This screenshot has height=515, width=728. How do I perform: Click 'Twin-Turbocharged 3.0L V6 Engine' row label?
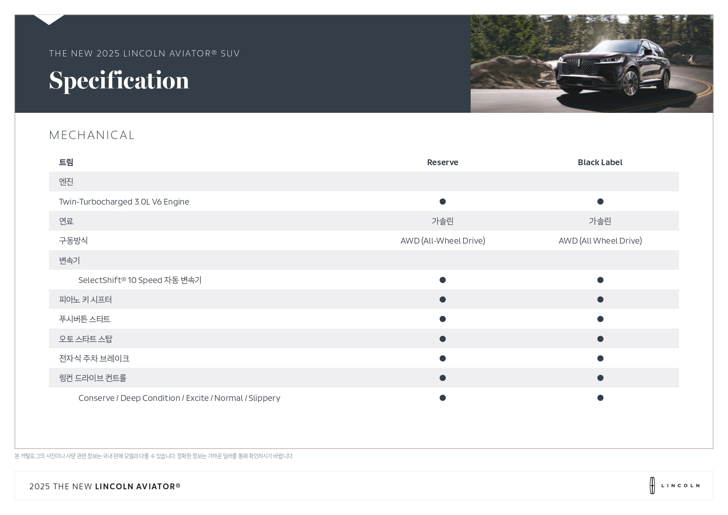[124, 202]
